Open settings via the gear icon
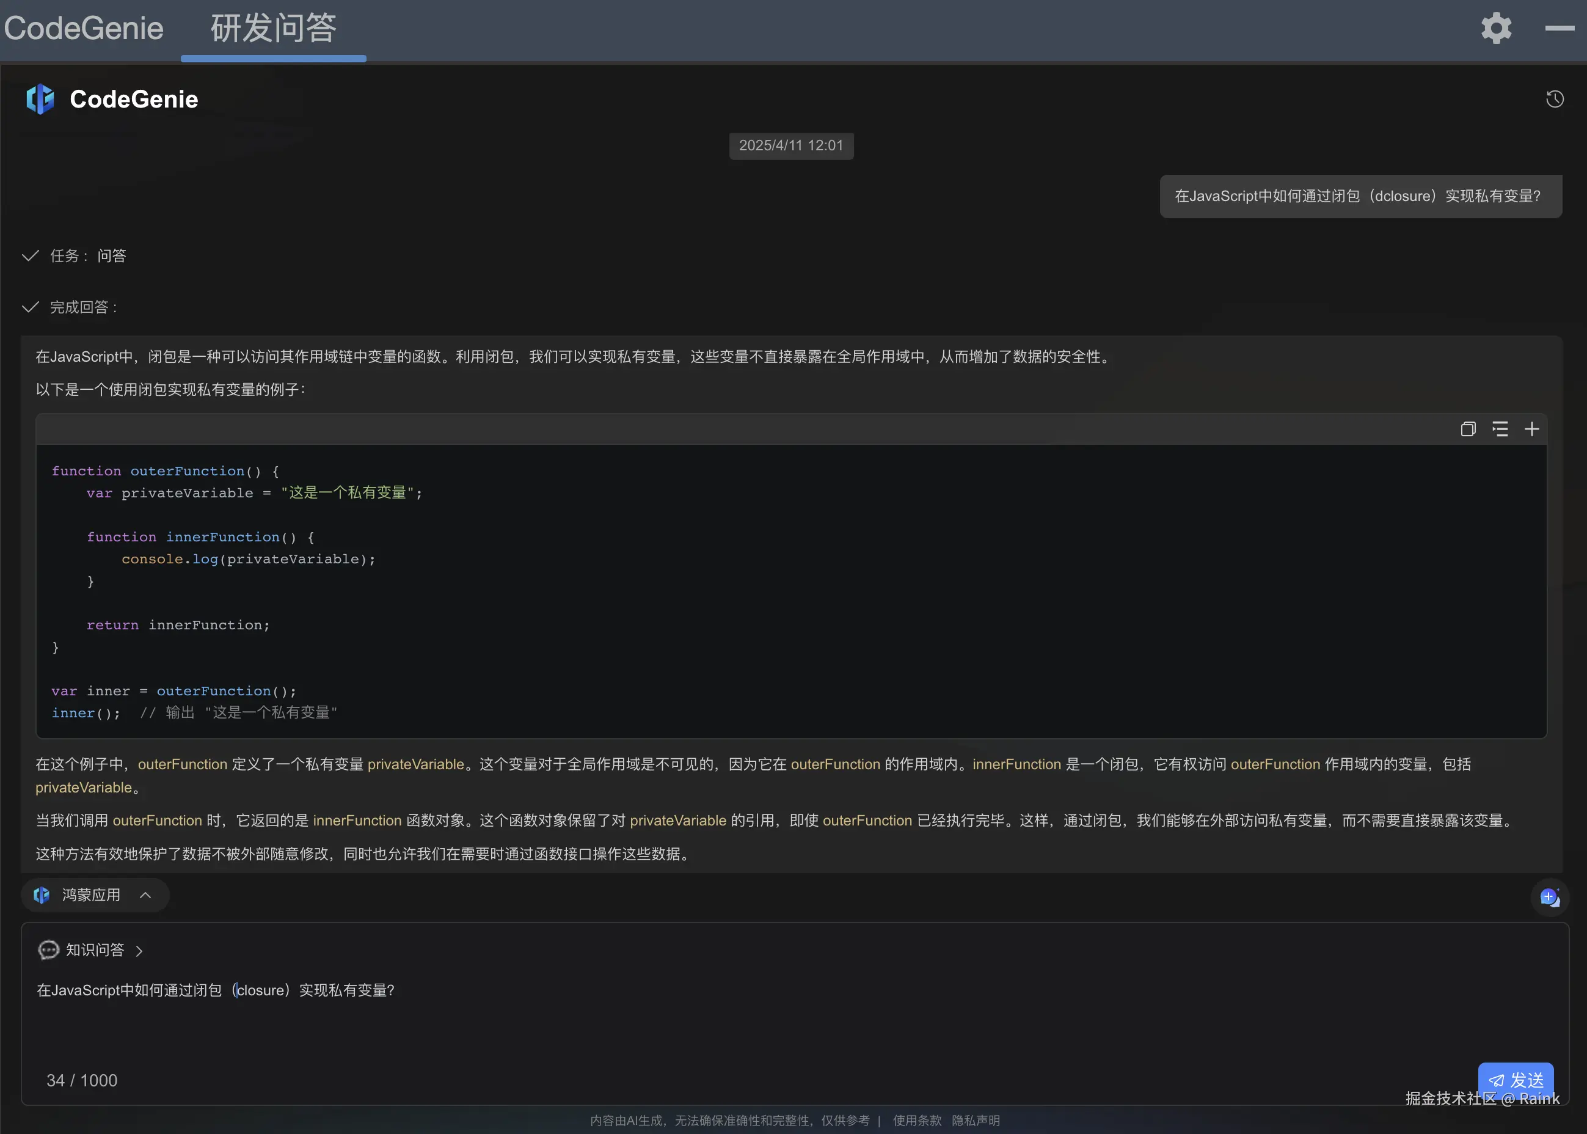The image size is (1587, 1134). click(1496, 29)
